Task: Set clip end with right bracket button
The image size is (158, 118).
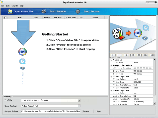Action: click(120, 55)
